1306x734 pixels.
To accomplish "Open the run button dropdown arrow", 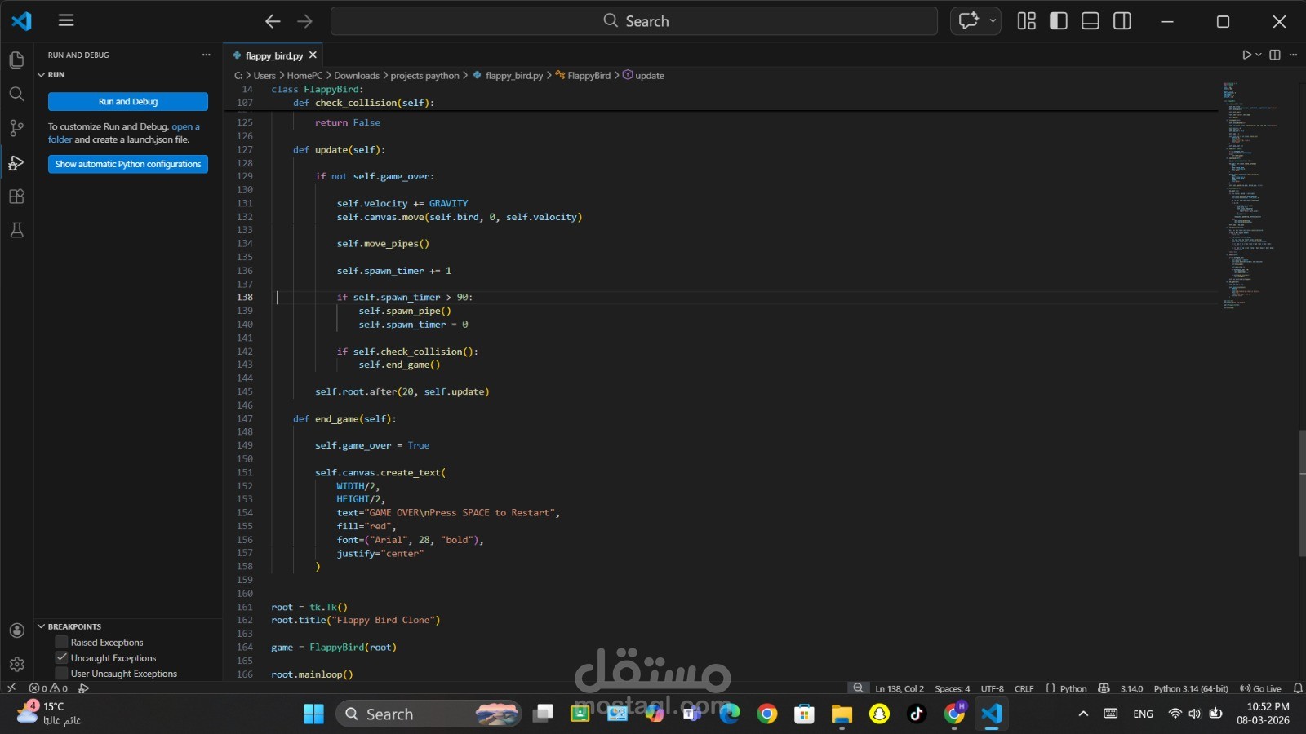I will pyautogui.click(x=1259, y=55).
